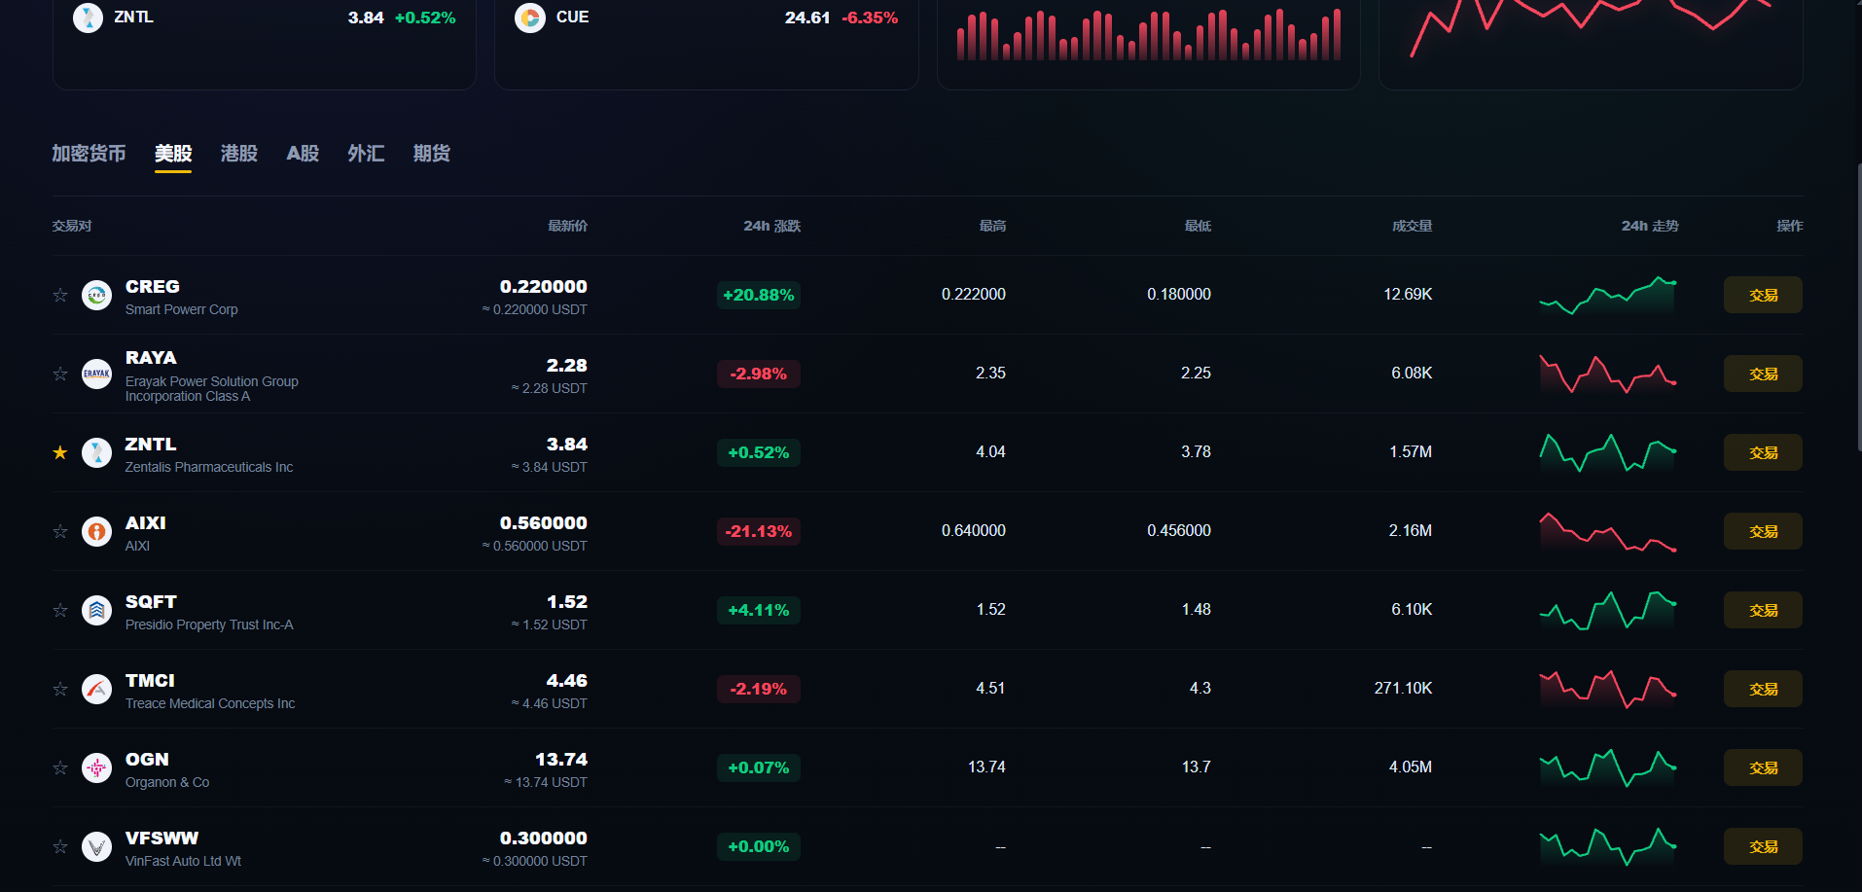View CREG 24h trend sparkline
This screenshot has width=1862, height=892.
click(1608, 295)
